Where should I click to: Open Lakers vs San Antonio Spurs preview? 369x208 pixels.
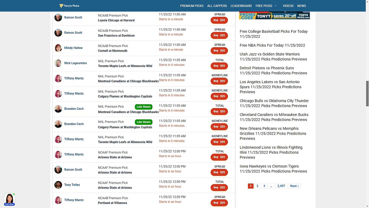271,87
